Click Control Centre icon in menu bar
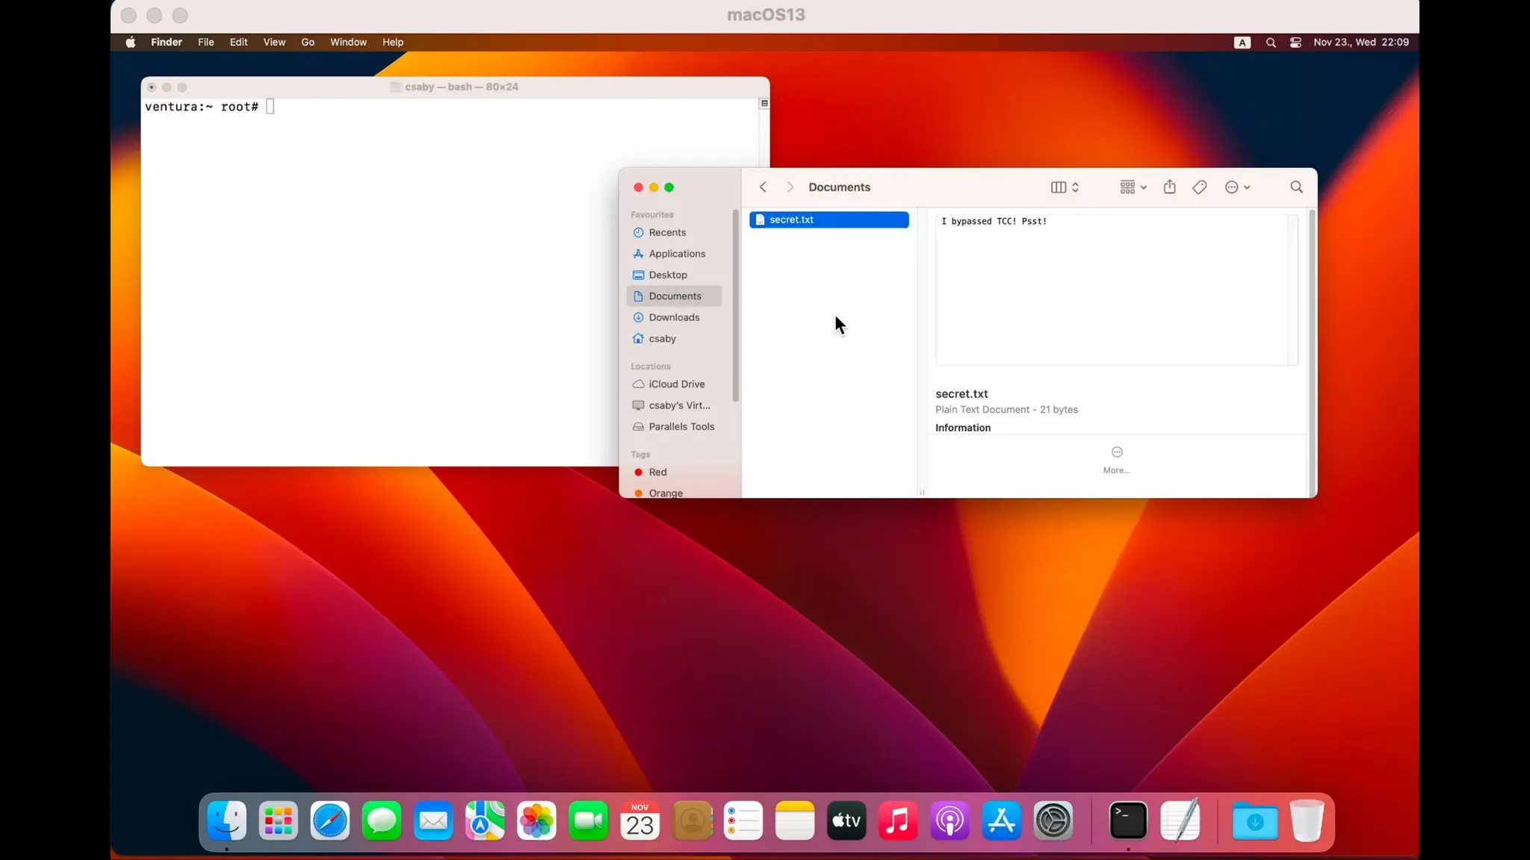The image size is (1530, 860). 1295,43
